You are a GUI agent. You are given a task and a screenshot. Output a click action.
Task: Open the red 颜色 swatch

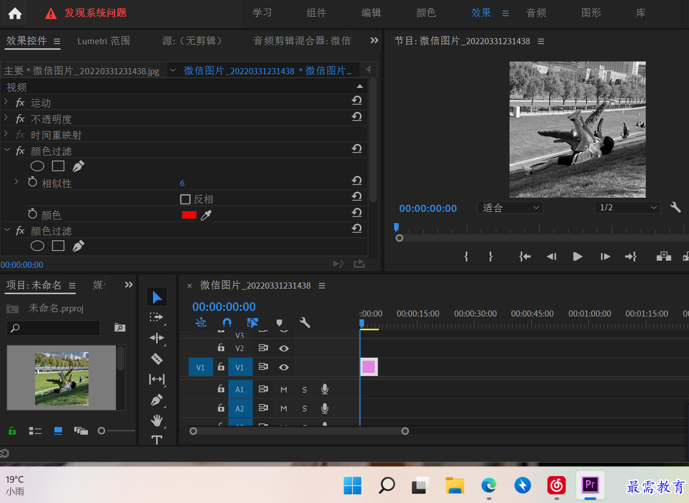[189, 215]
